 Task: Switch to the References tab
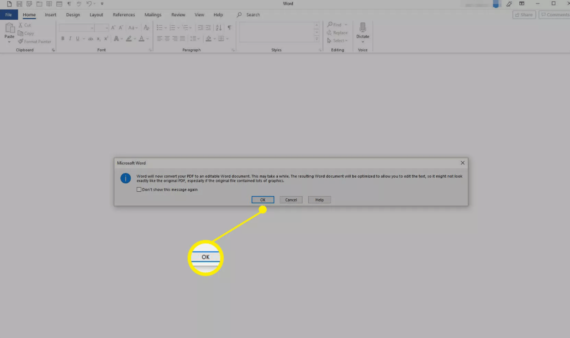click(124, 15)
